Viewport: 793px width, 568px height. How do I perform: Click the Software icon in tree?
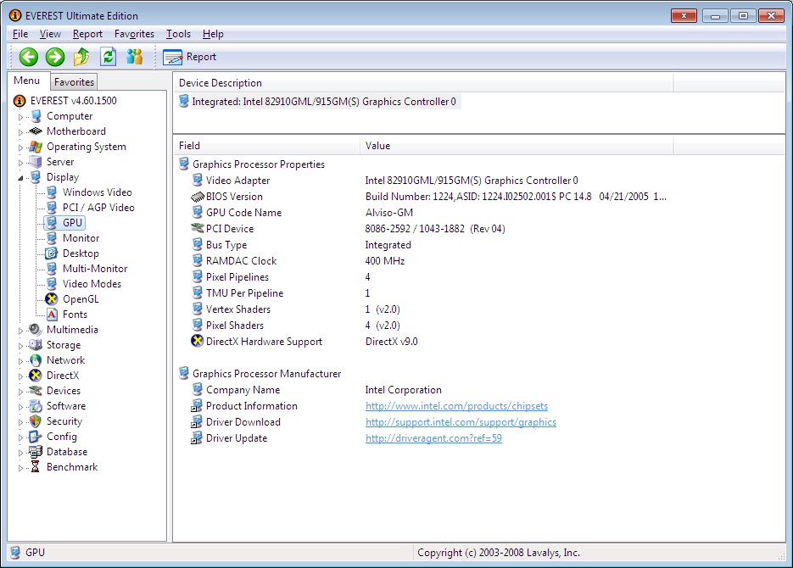click(x=36, y=406)
